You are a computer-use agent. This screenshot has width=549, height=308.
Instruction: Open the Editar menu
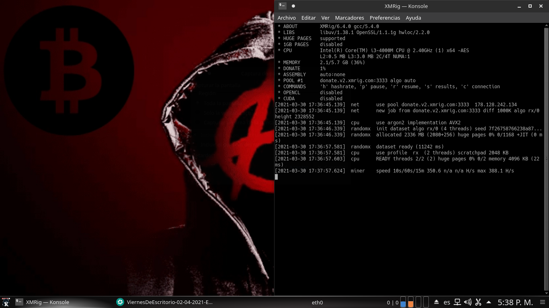pos(309,18)
